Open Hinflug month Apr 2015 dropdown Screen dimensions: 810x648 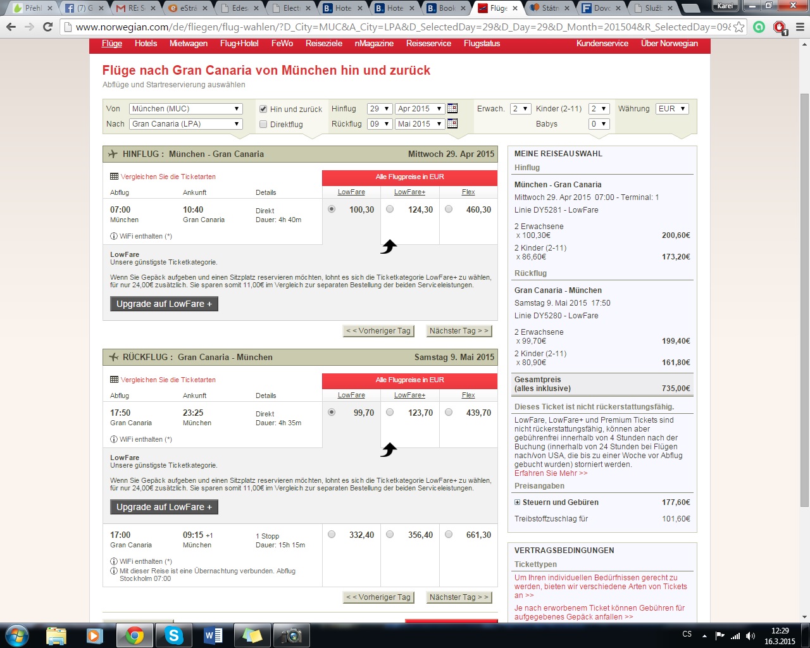coord(420,109)
